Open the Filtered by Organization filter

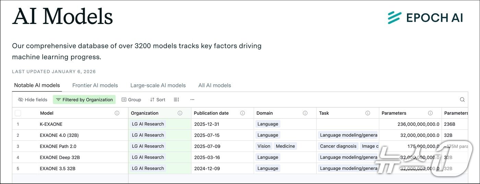pyautogui.click(x=84, y=100)
